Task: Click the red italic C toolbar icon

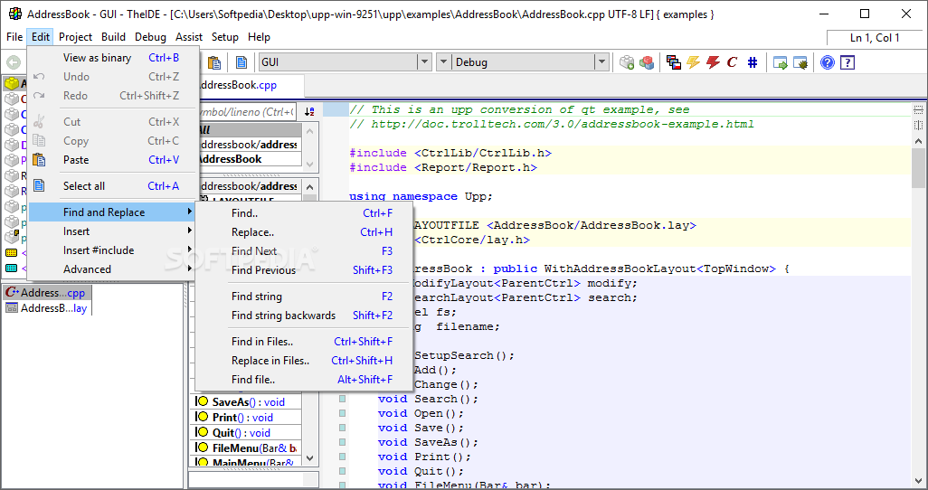Action: tap(732, 62)
